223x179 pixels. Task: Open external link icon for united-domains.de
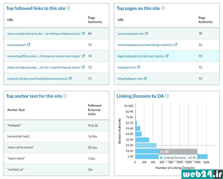[83, 33]
